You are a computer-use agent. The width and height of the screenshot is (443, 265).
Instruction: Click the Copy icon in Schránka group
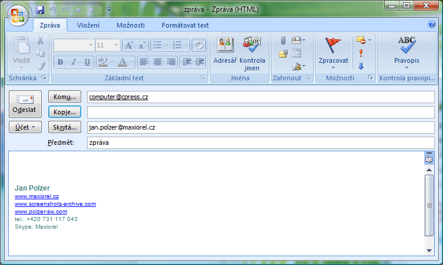click(41, 53)
